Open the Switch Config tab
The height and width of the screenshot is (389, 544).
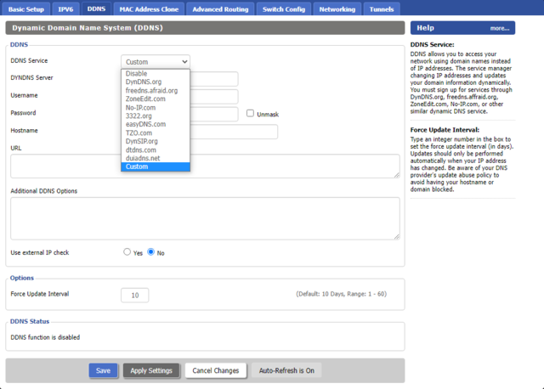pyautogui.click(x=284, y=9)
